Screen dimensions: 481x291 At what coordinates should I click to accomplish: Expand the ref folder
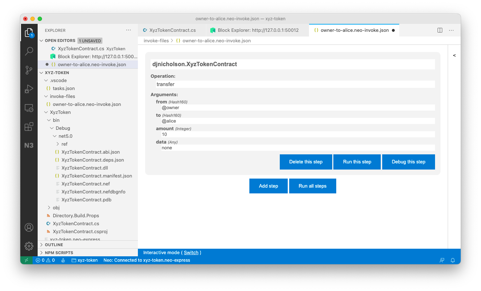(58, 144)
